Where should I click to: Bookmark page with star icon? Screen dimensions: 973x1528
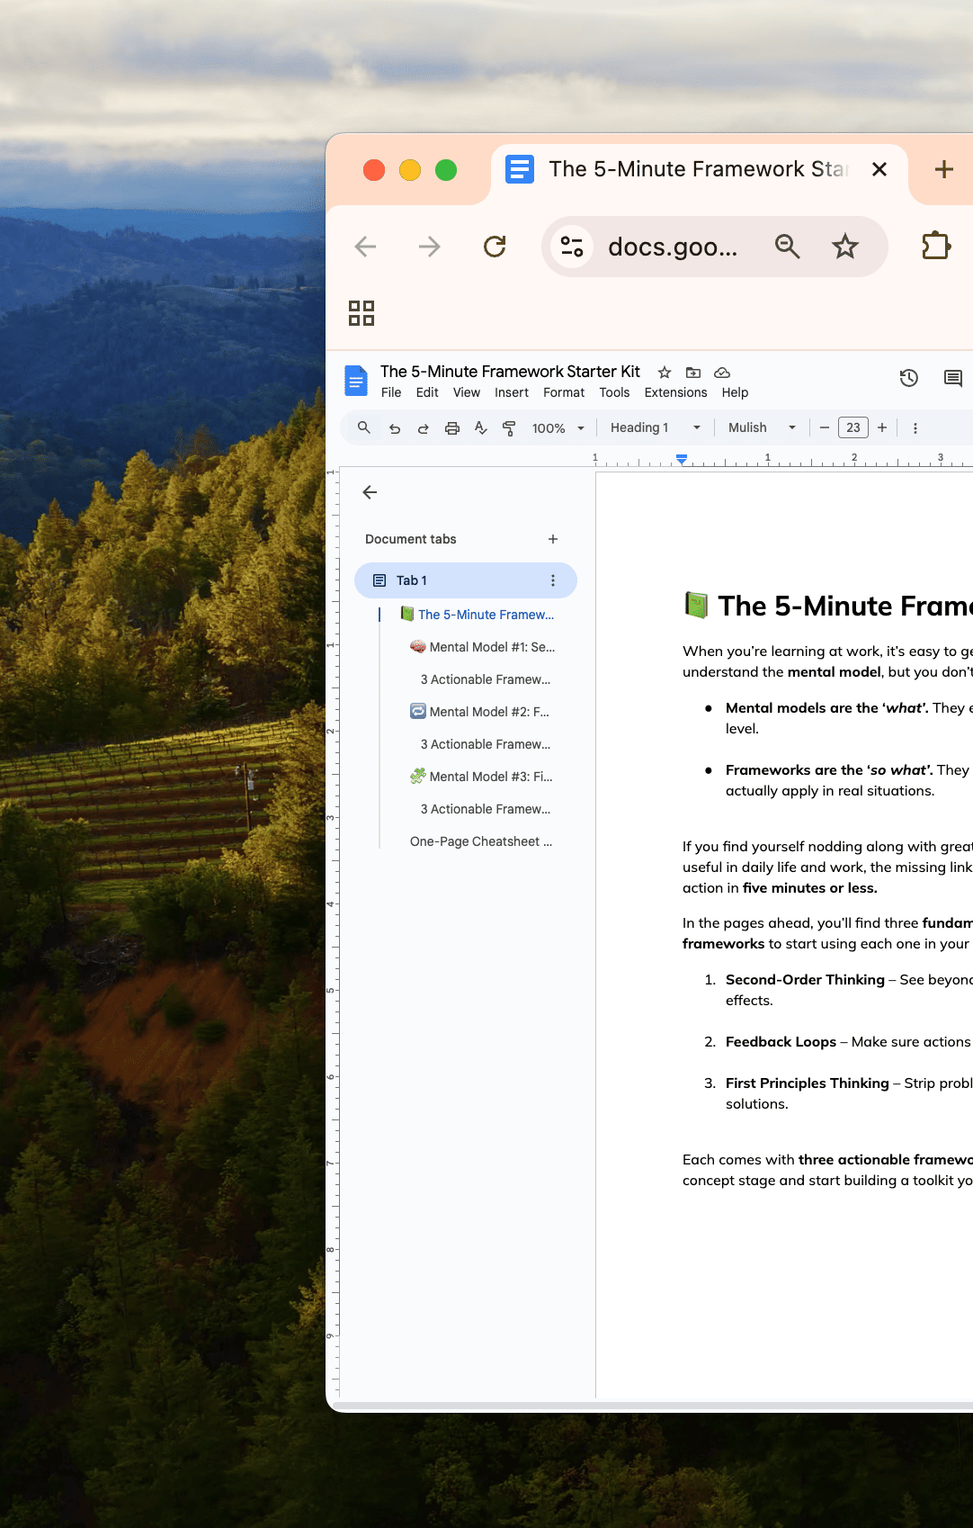point(844,247)
